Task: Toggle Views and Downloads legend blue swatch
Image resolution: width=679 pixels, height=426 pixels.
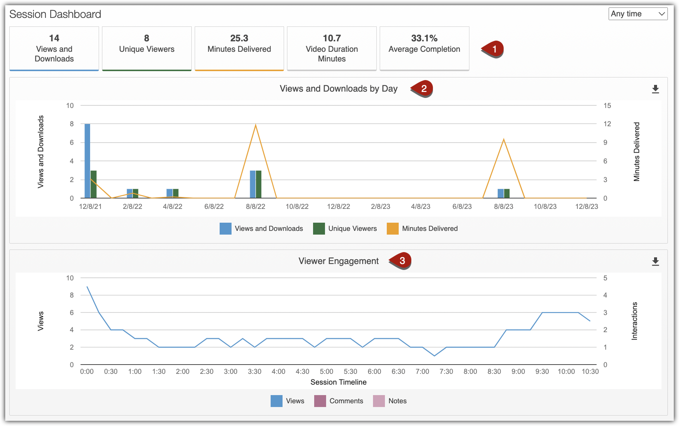Action: tap(226, 229)
